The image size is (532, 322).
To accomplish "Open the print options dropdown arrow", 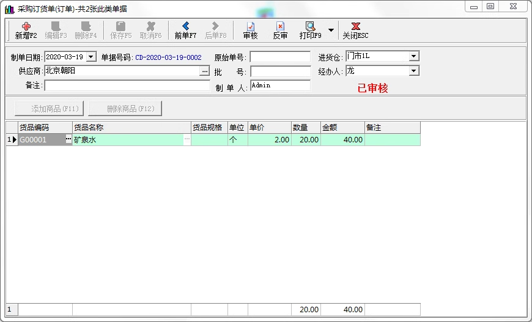I will pos(331,30).
